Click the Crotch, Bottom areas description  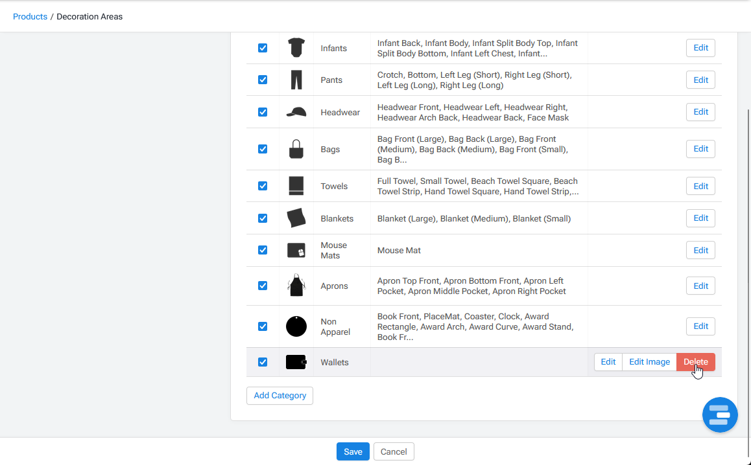point(475,80)
